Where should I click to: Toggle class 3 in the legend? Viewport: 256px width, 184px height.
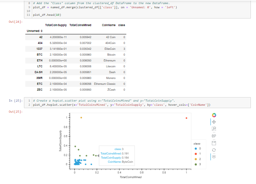tap(198, 164)
